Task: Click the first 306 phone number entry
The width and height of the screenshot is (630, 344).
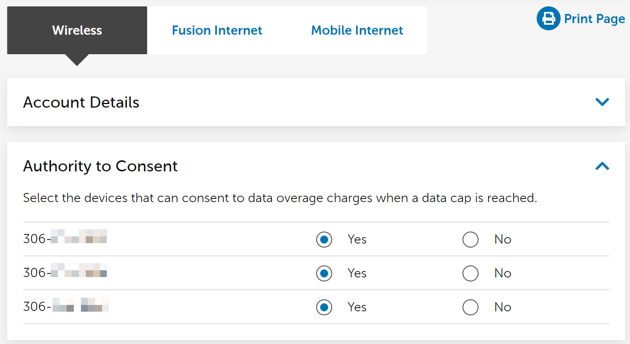Action: click(x=65, y=239)
